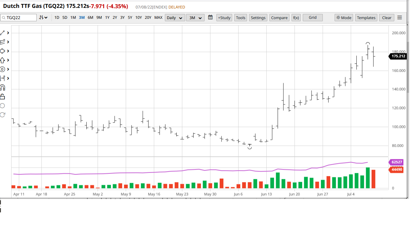
Task: Expand the measure tool submenu arrow
Action: (x=8, y=78)
